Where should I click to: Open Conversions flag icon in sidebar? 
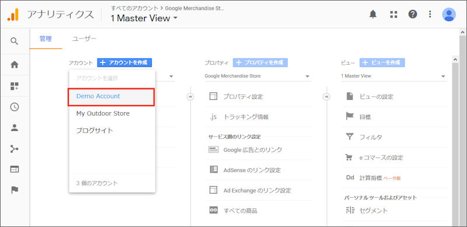(14, 190)
